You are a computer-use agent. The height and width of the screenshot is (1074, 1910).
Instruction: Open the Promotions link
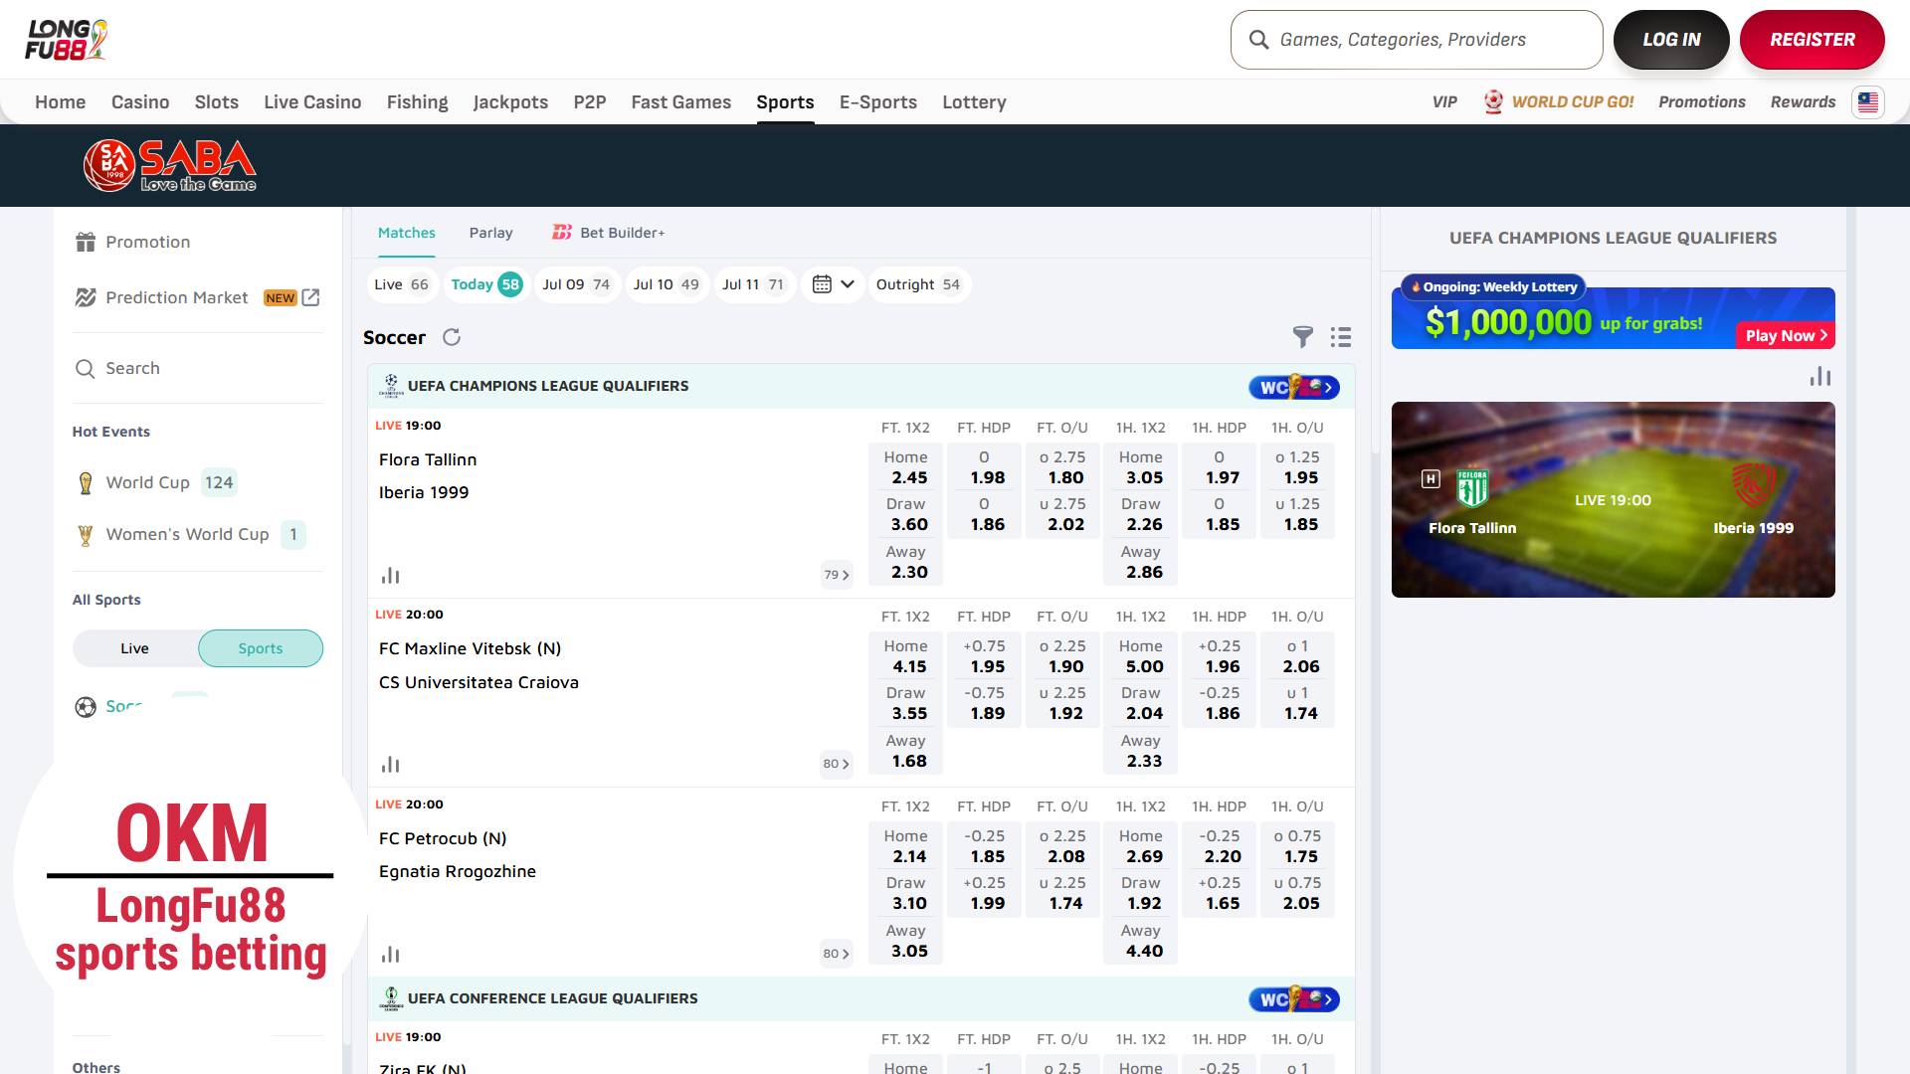click(1702, 102)
